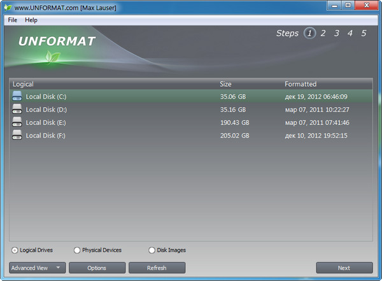Click the app icon in title bar

(7, 6)
